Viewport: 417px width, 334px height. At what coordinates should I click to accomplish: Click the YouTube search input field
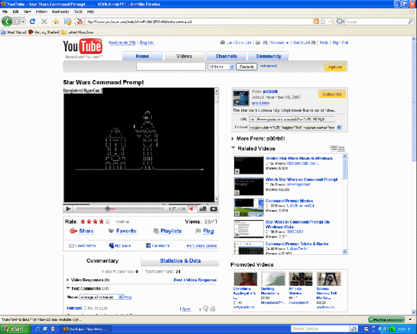pyautogui.click(x=170, y=67)
